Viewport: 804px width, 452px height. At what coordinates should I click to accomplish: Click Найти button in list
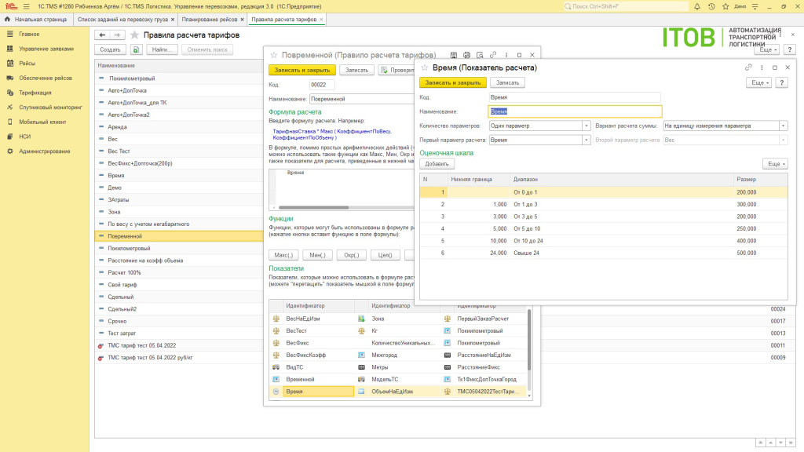point(162,49)
